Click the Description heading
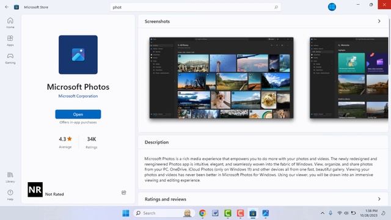Image resolution: width=391 pixels, height=220 pixels. click(x=156, y=142)
